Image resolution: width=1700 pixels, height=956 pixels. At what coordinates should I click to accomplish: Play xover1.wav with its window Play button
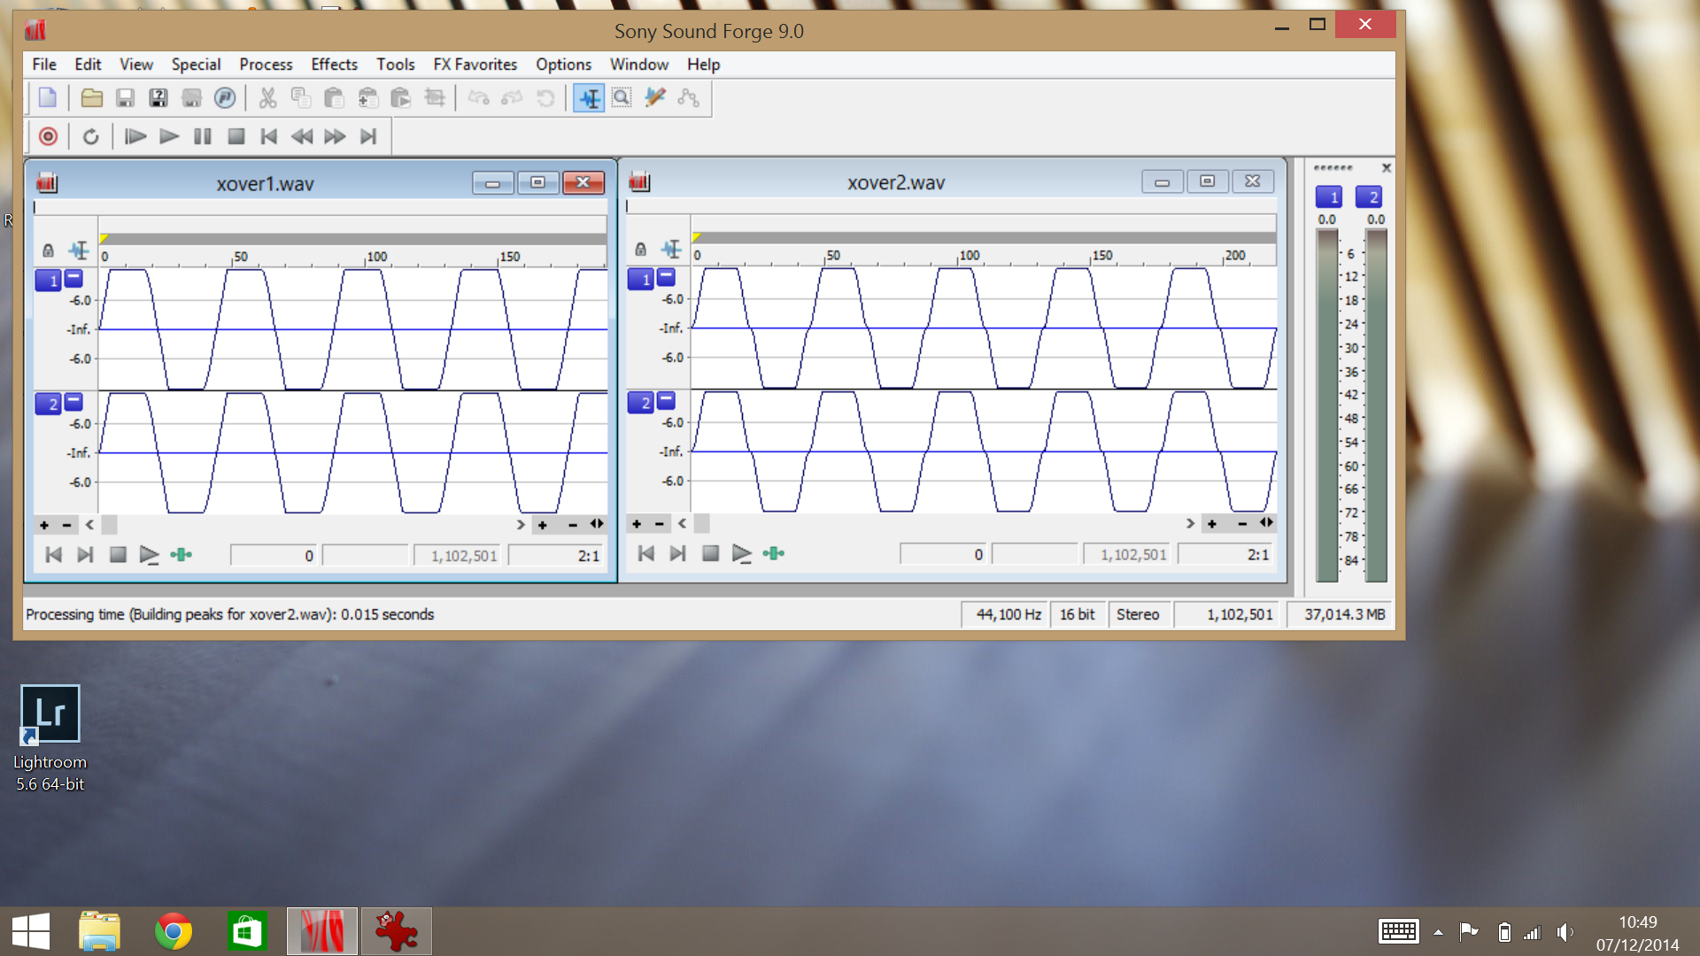pos(149,555)
